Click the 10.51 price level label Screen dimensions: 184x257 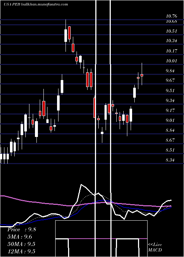click(x=171, y=31)
